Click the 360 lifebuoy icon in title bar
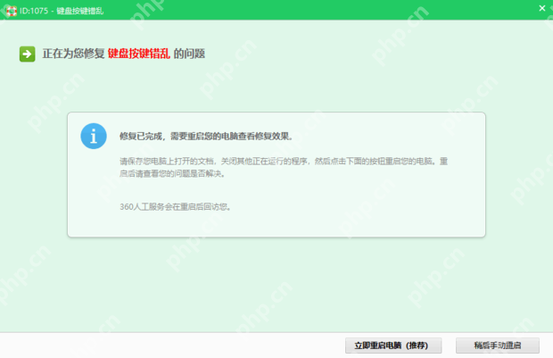 pos(12,11)
